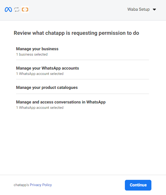Click the Meta infinity logo
The width and height of the screenshot is (166, 195).
click(8, 10)
